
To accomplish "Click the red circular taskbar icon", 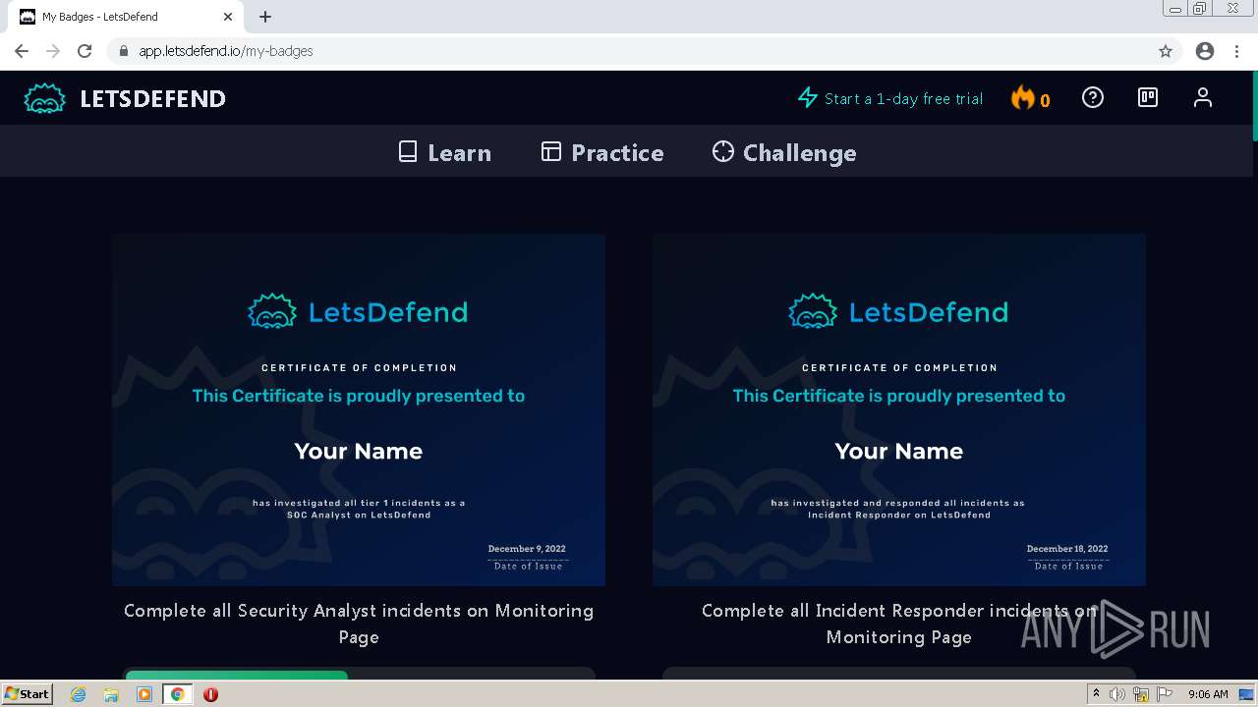I will click(210, 694).
